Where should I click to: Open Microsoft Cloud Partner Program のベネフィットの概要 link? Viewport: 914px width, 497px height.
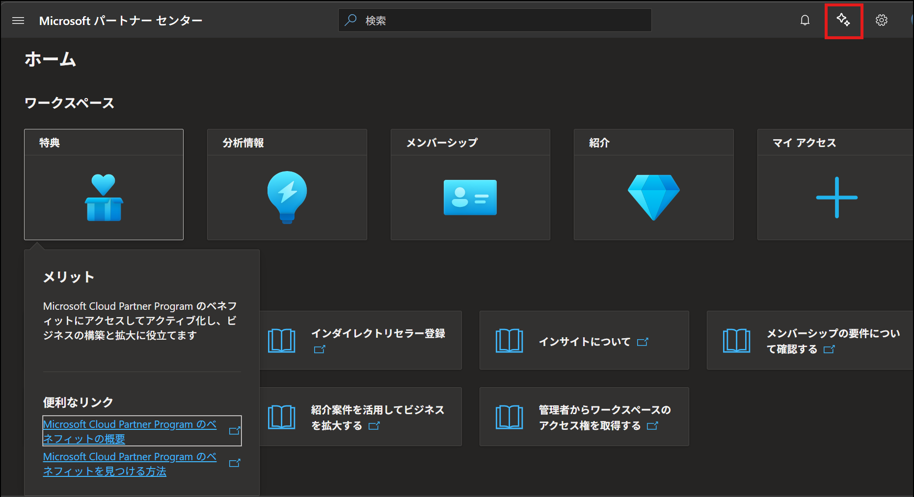click(130, 431)
